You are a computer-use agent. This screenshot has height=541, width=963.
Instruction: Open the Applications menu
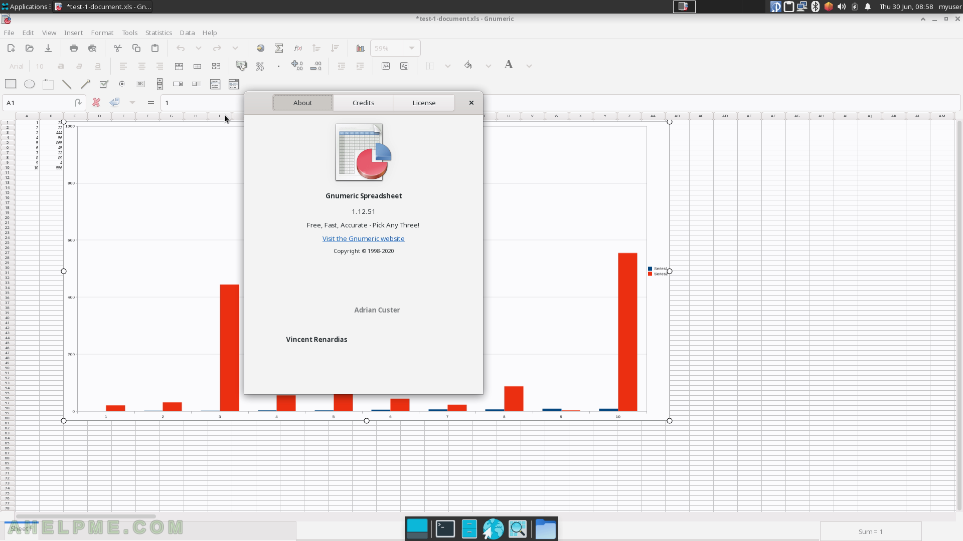[25, 7]
